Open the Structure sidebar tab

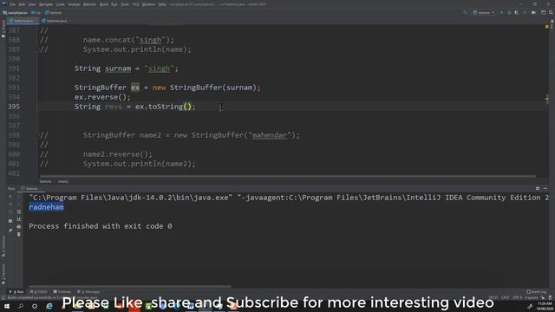click(3, 246)
